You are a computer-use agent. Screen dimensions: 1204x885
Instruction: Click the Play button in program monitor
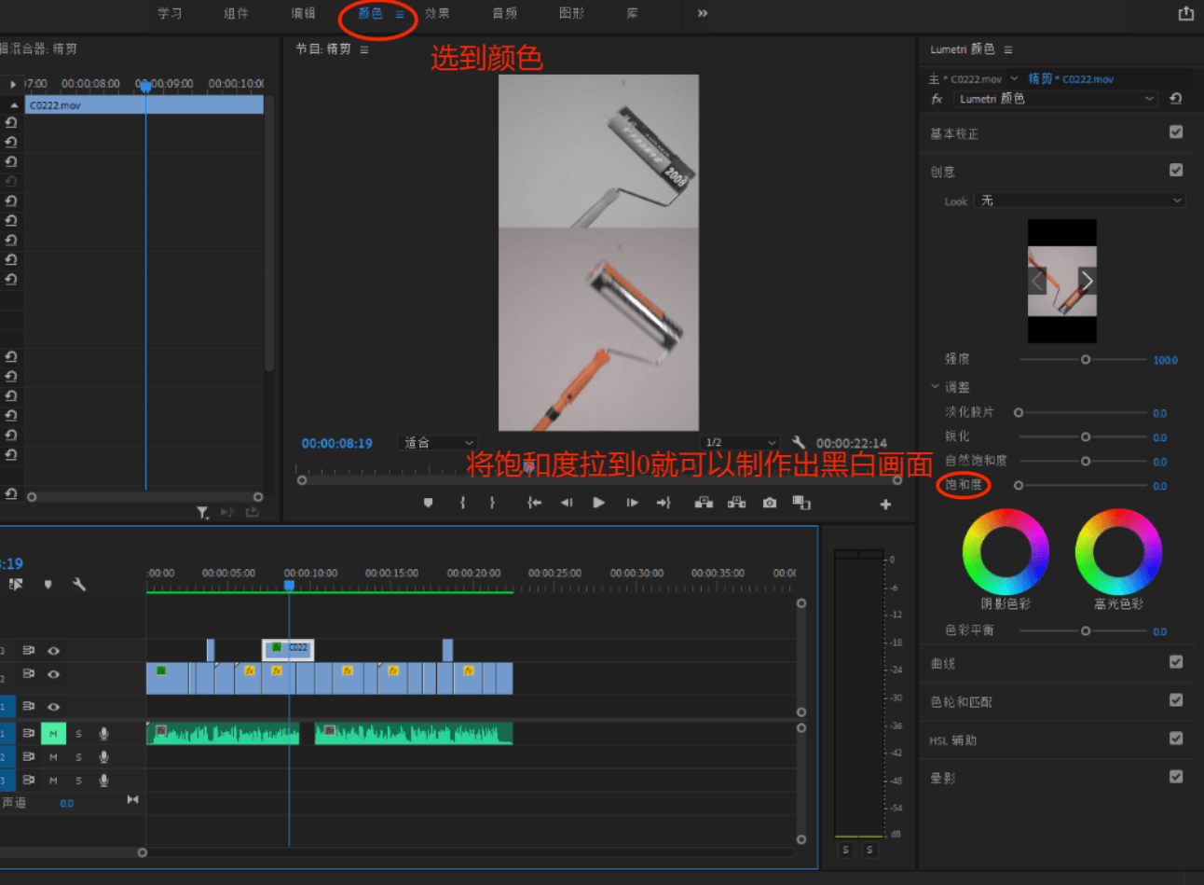click(x=598, y=503)
